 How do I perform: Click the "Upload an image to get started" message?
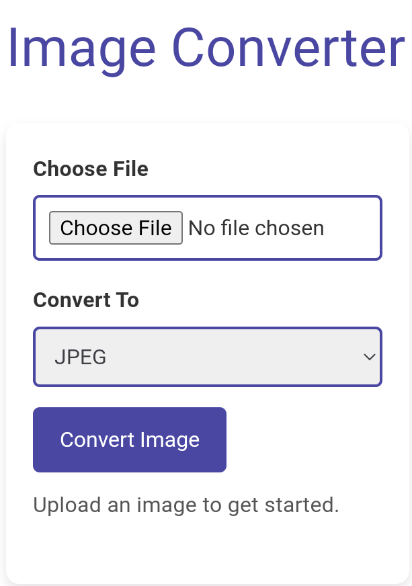pos(186,505)
